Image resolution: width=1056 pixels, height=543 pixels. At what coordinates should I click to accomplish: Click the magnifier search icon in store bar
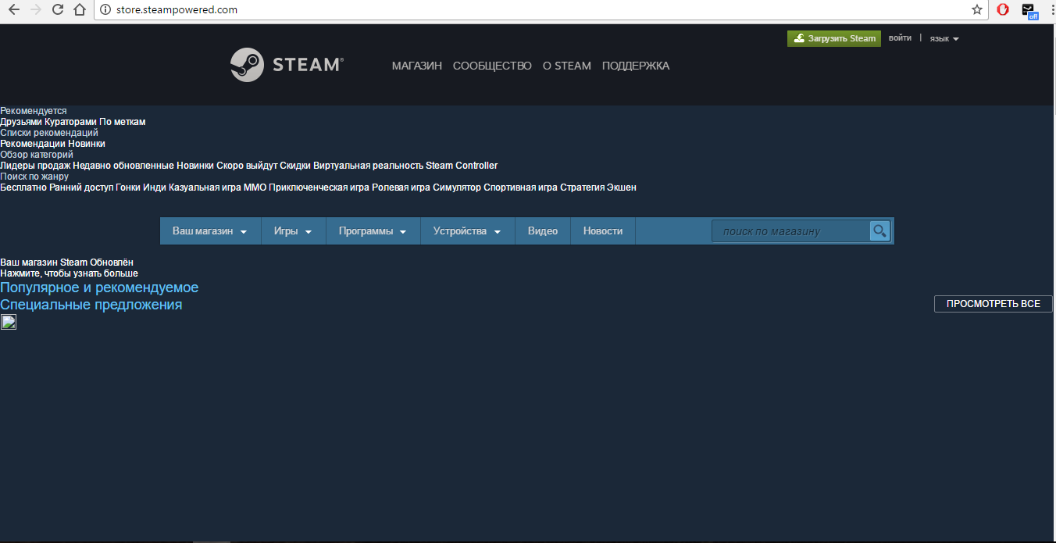[x=879, y=230]
